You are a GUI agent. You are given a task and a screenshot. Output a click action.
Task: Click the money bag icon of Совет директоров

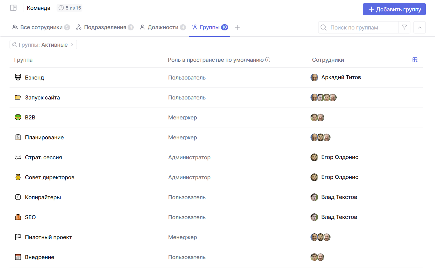[x=18, y=177]
